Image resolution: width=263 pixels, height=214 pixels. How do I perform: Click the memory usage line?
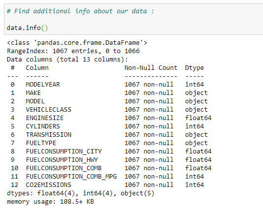50,202
